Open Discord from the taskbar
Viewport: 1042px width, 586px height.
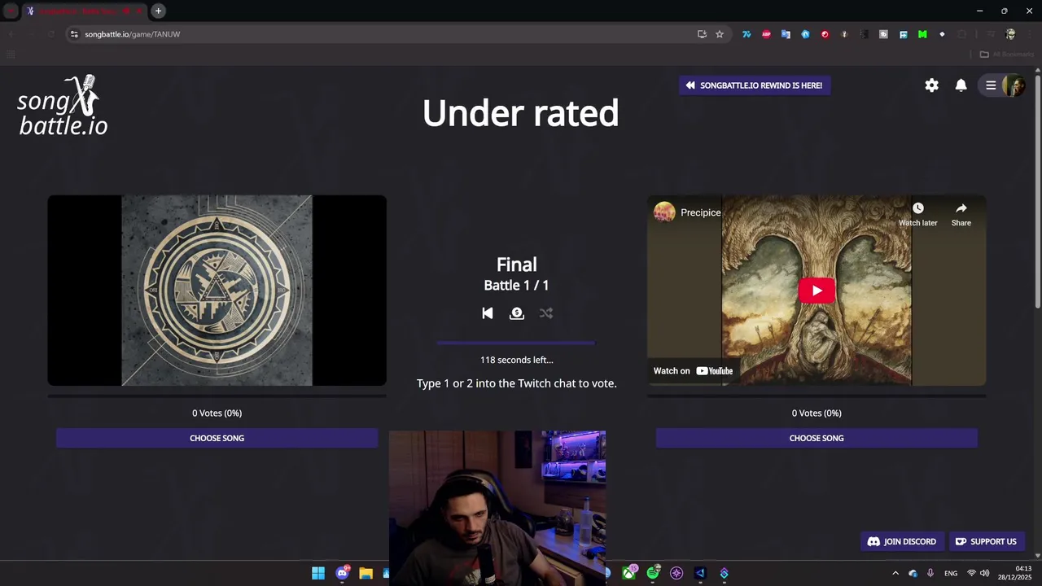tap(343, 573)
